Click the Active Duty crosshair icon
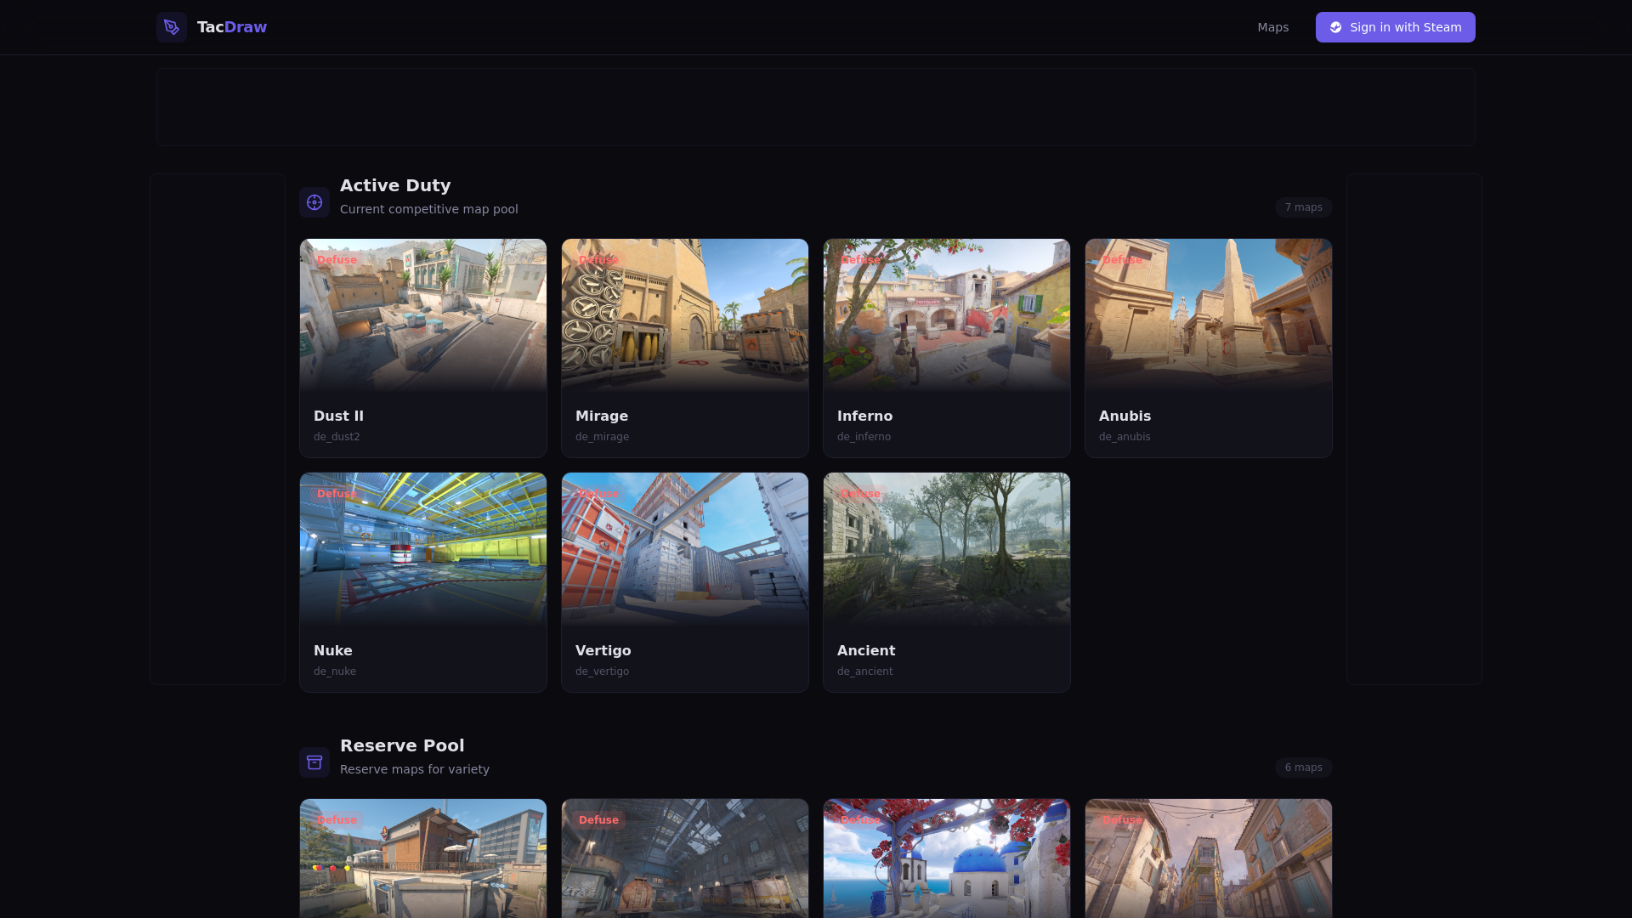 314,202
